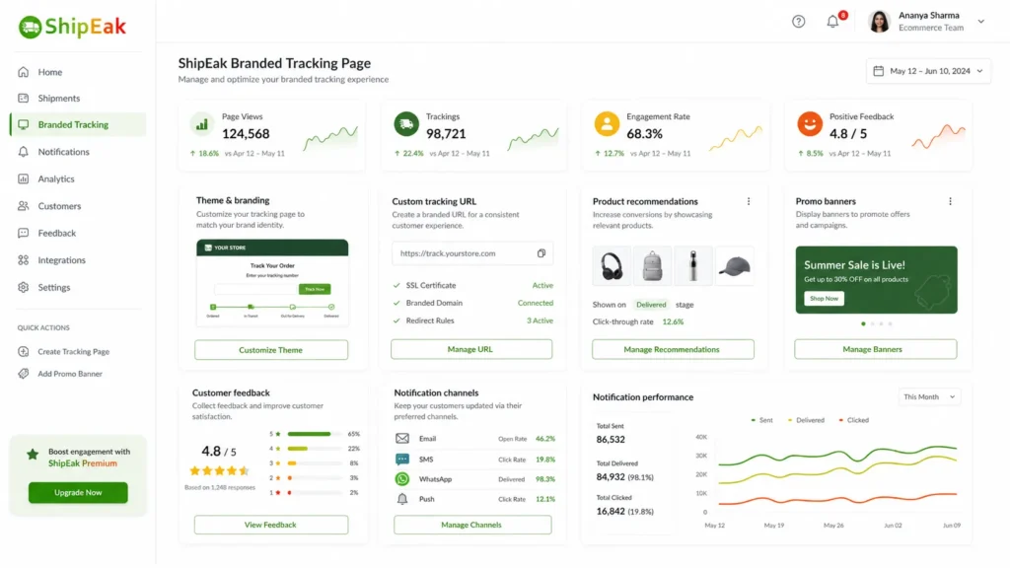Click the Create Tracking Page plus icon
1010x568 pixels.
[x=24, y=352]
